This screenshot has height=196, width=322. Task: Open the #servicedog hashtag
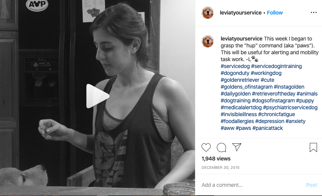pos(235,66)
